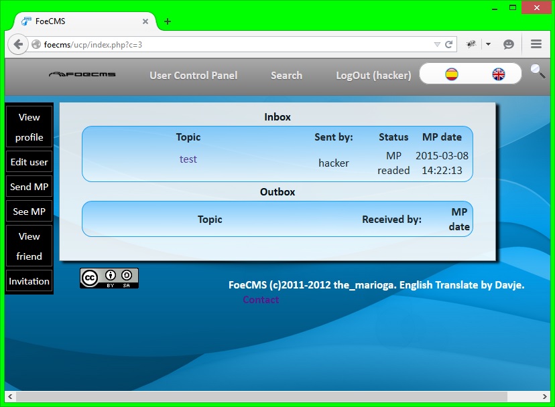
Task: Click the date '2015-03-08 14:22:13'
Action: [442, 163]
